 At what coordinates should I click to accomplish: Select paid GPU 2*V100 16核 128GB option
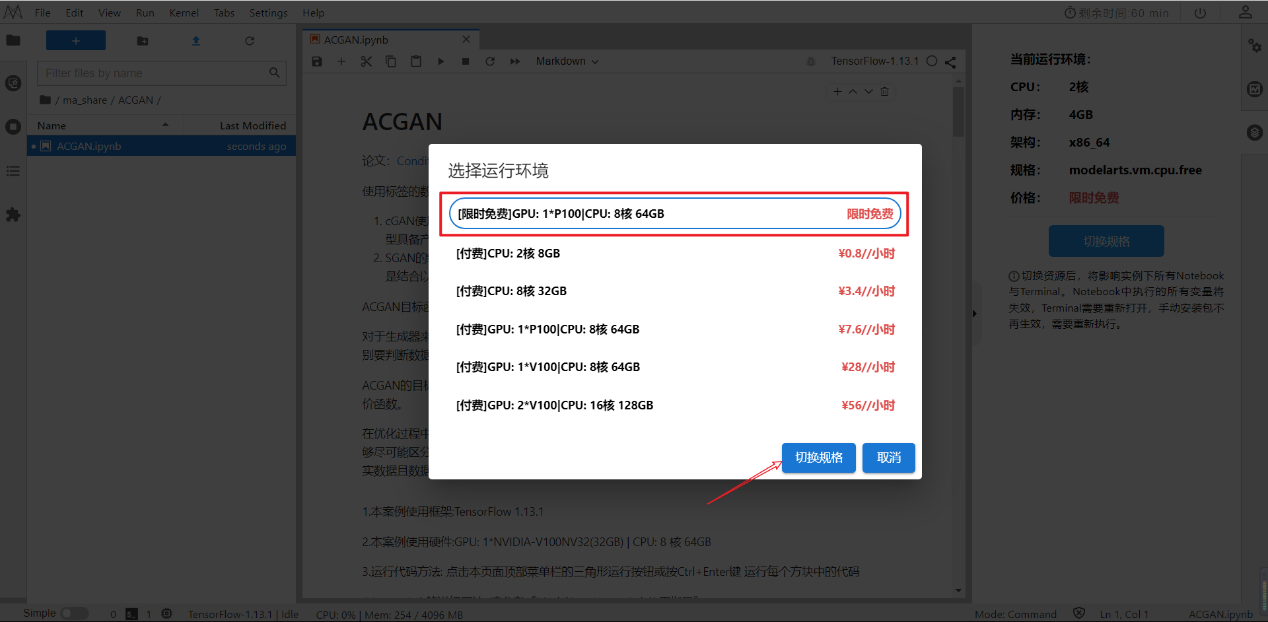pyautogui.click(x=675, y=405)
